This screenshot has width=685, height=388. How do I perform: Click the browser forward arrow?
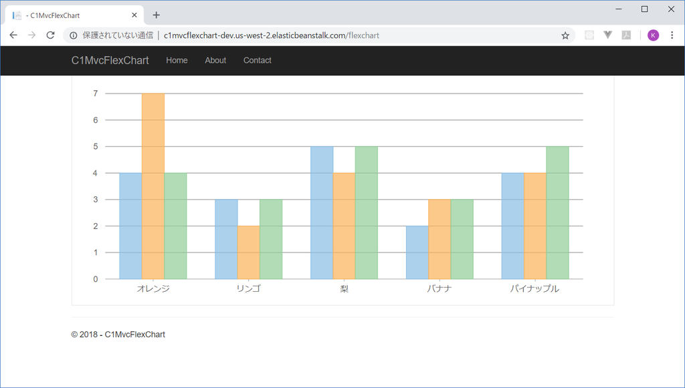32,35
